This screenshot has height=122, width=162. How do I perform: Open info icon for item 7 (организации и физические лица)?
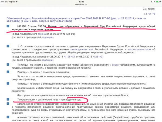(x=8, y=100)
